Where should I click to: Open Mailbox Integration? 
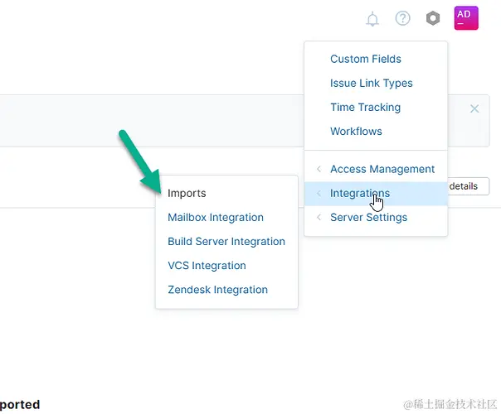216,218
